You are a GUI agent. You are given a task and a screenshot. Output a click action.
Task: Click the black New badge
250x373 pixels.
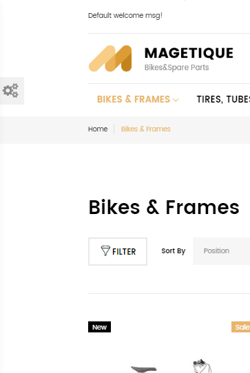coord(100,327)
